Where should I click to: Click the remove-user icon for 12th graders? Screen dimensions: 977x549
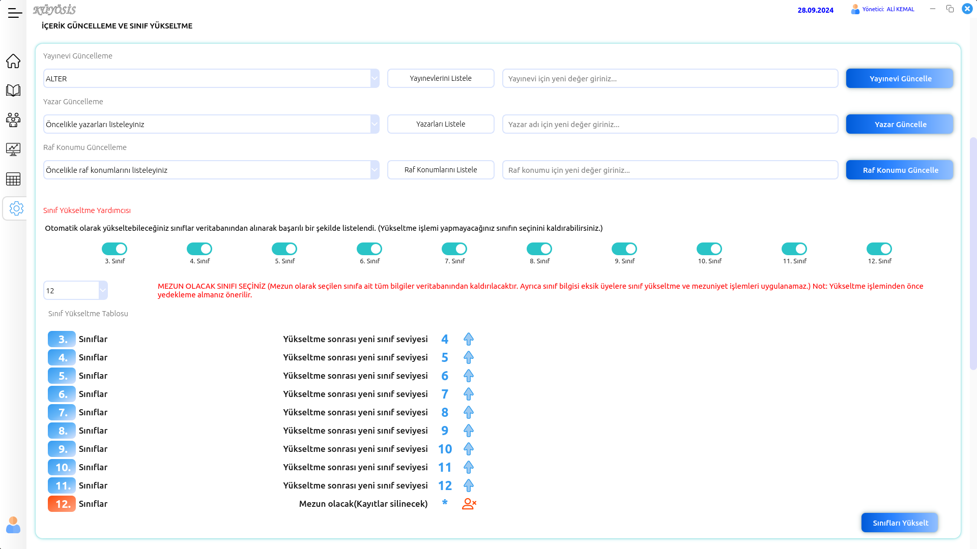click(x=469, y=504)
